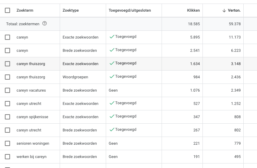Click green checkmark in careyn spijkenisse row
Viewport: 257px width, 168px height.
click(x=112, y=116)
